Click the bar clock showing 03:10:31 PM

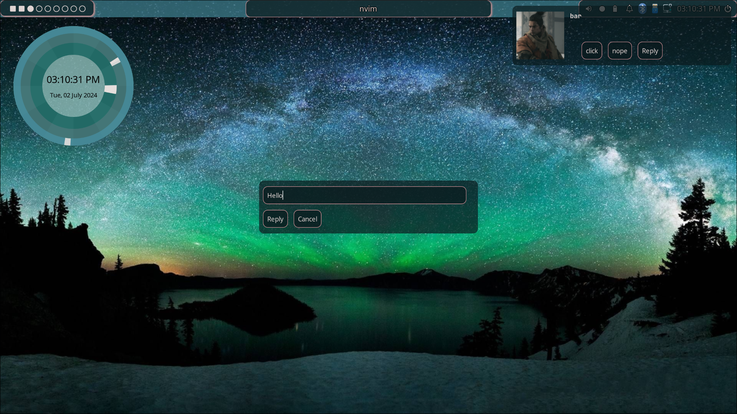698,9
